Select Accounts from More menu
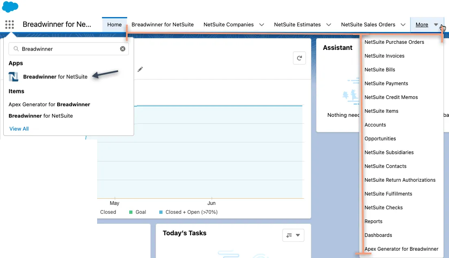Image resolution: width=449 pixels, height=258 pixels. 375,125
